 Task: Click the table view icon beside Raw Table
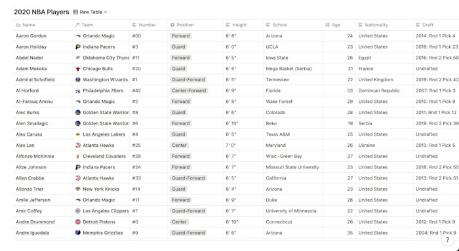(75, 12)
